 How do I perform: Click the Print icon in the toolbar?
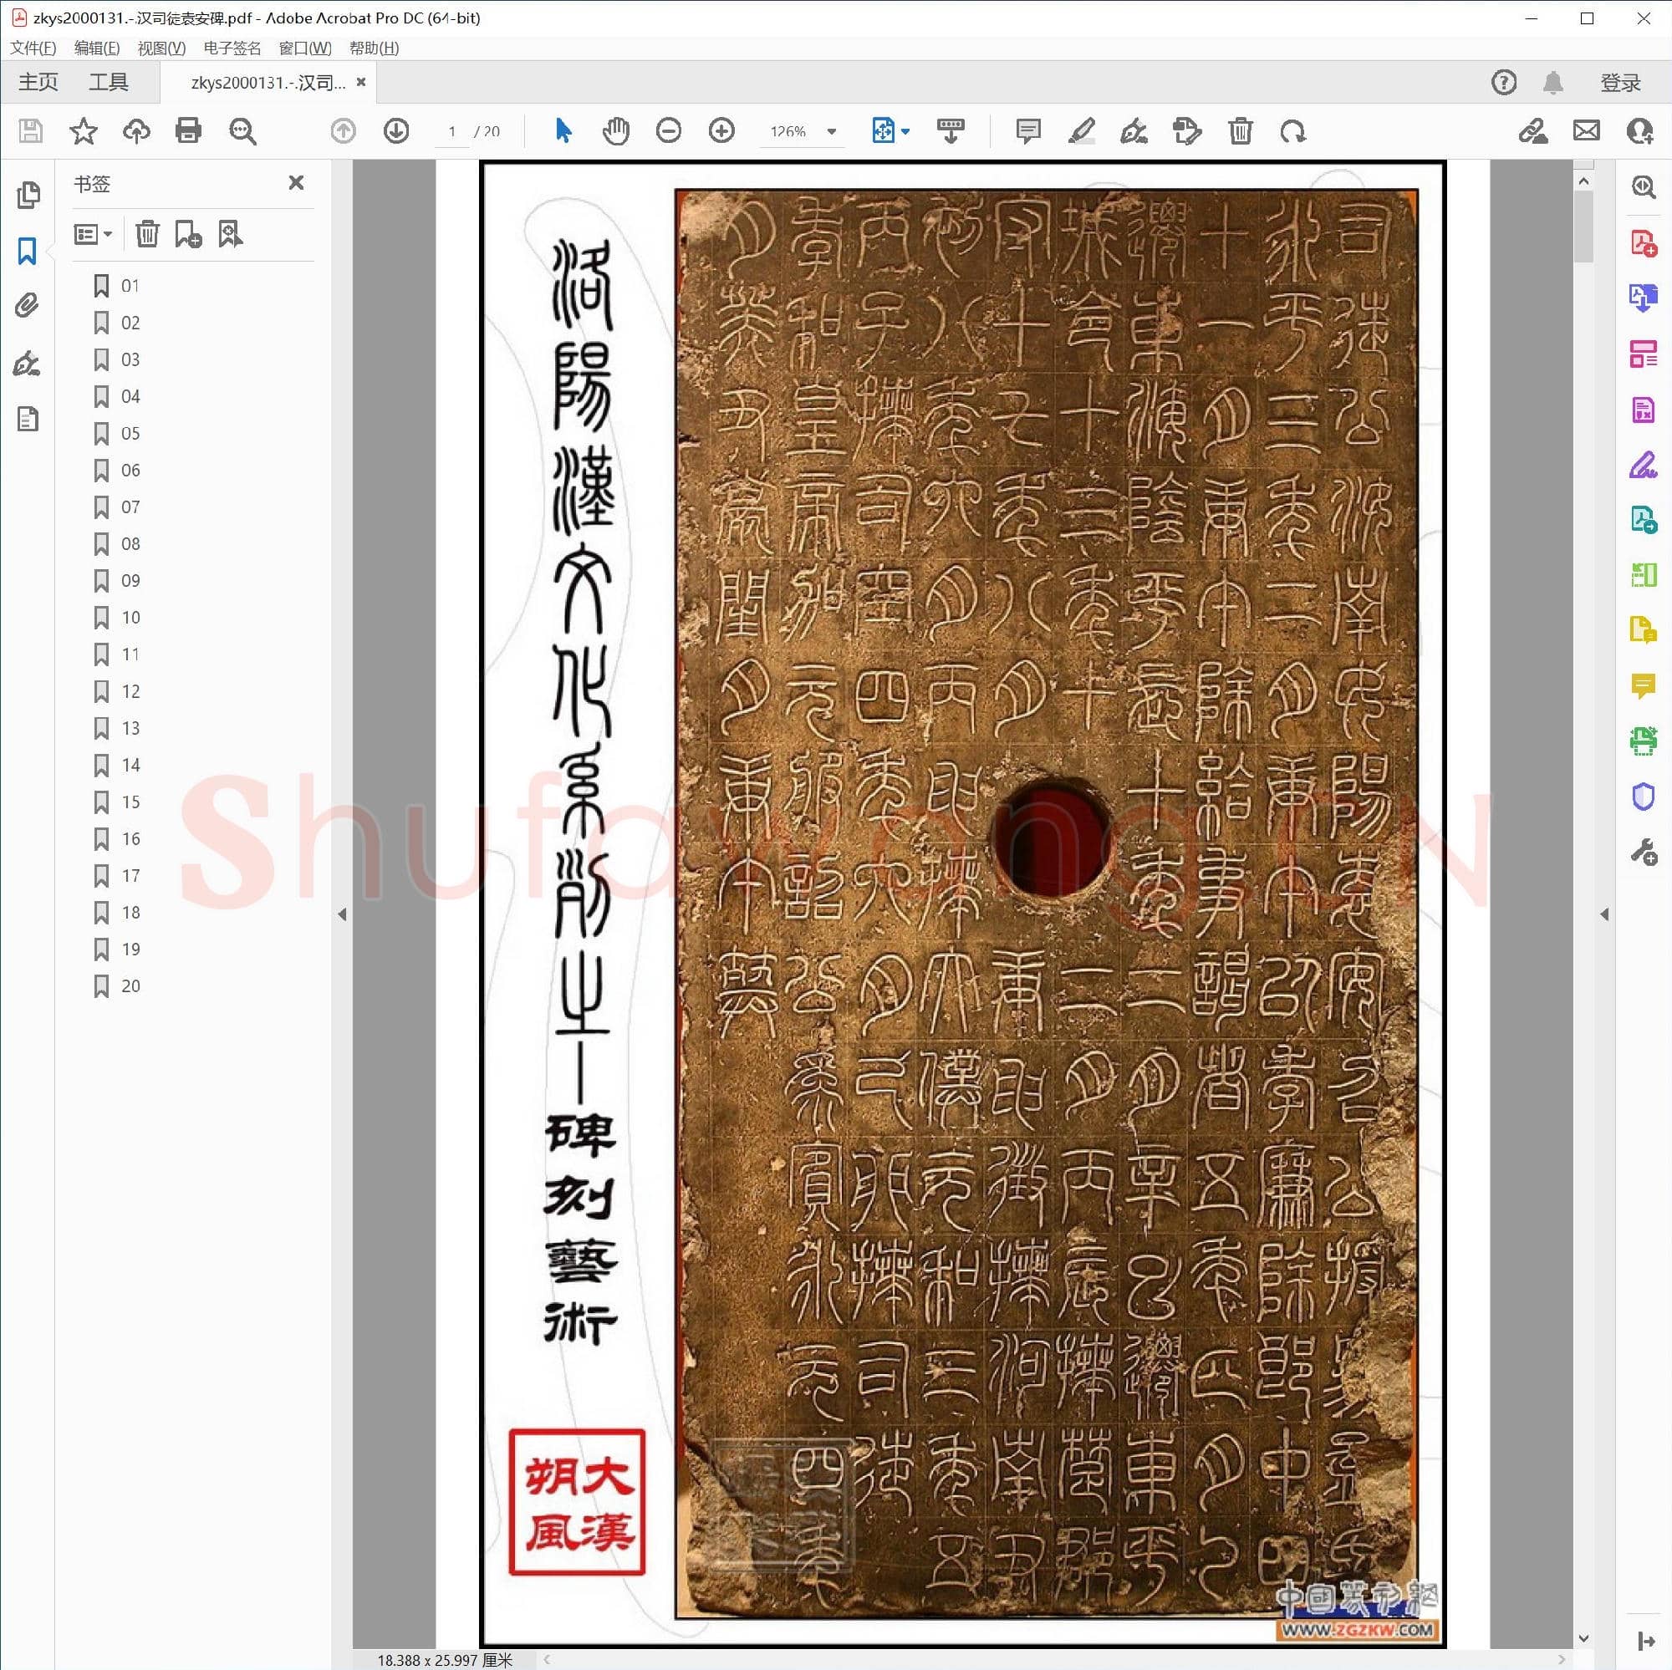coord(189,131)
